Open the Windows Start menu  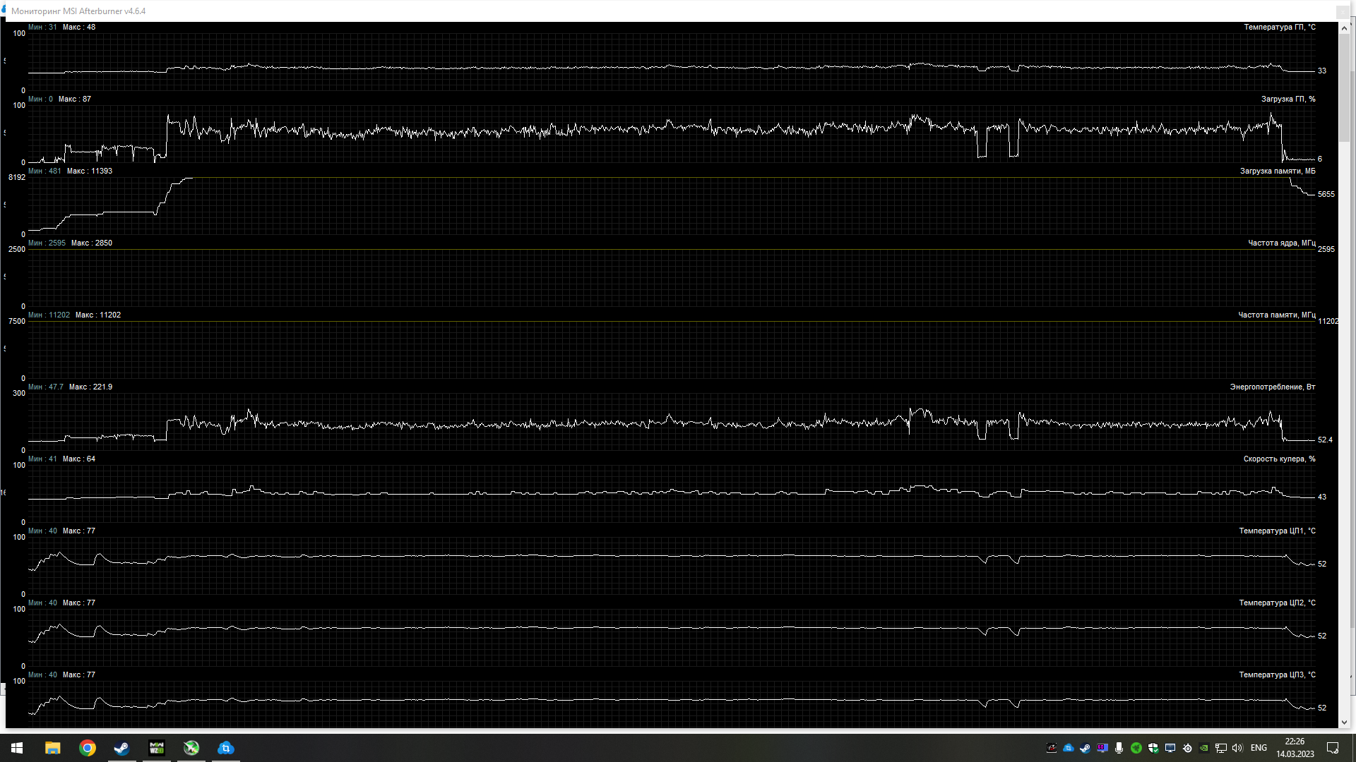click(17, 748)
